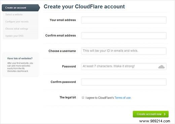This screenshot has width=175, height=124.
Task: Go to Configure your records step
Action: pyautogui.click(x=21, y=22)
